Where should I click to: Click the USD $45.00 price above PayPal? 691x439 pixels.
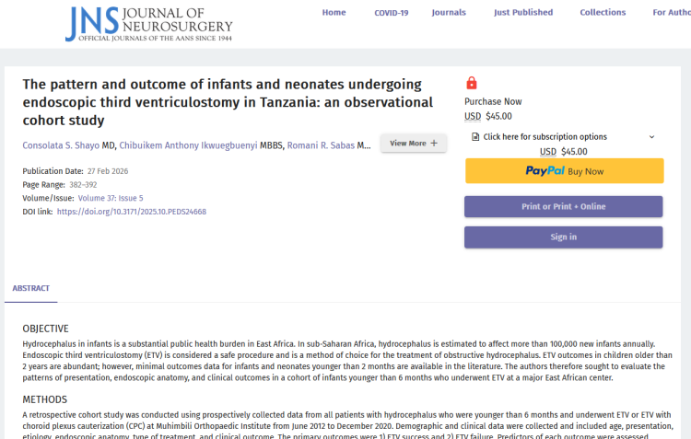coord(564,152)
